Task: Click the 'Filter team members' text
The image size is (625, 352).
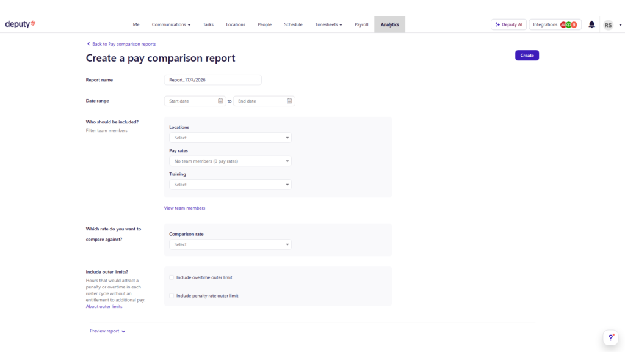Action: pos(106,131)
